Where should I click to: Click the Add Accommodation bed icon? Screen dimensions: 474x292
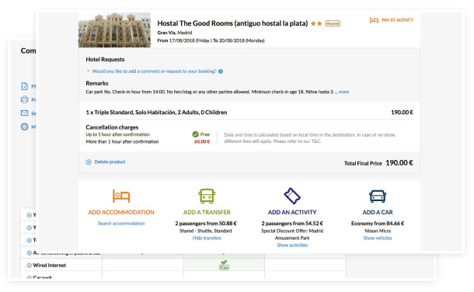(121, 196)
